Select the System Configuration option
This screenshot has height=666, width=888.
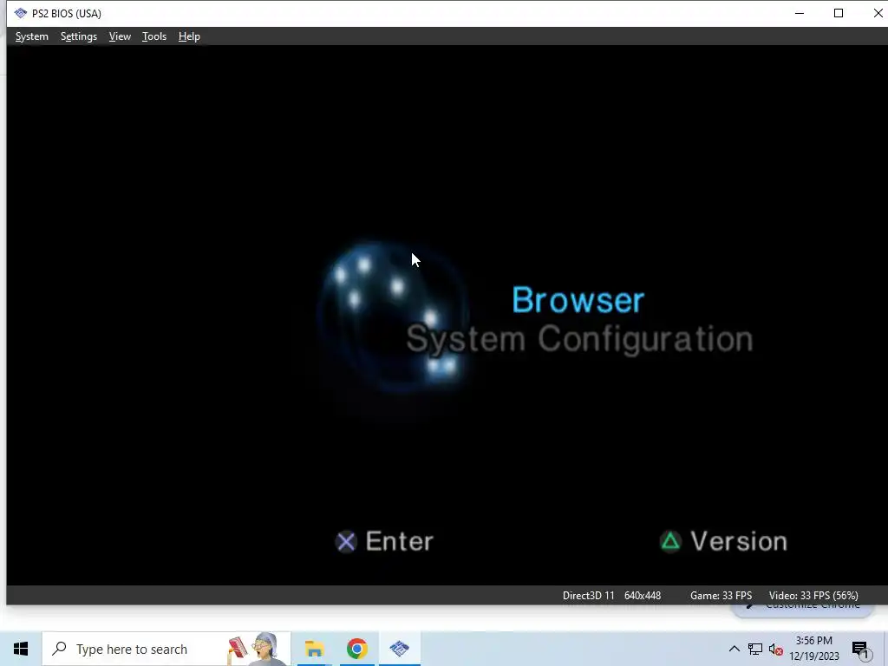579,339
